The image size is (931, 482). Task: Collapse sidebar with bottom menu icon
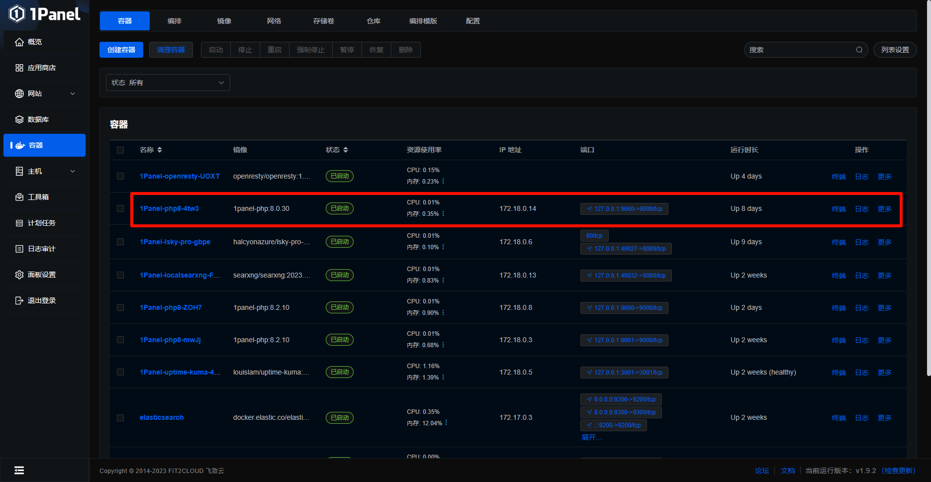(x=19, y=471)
